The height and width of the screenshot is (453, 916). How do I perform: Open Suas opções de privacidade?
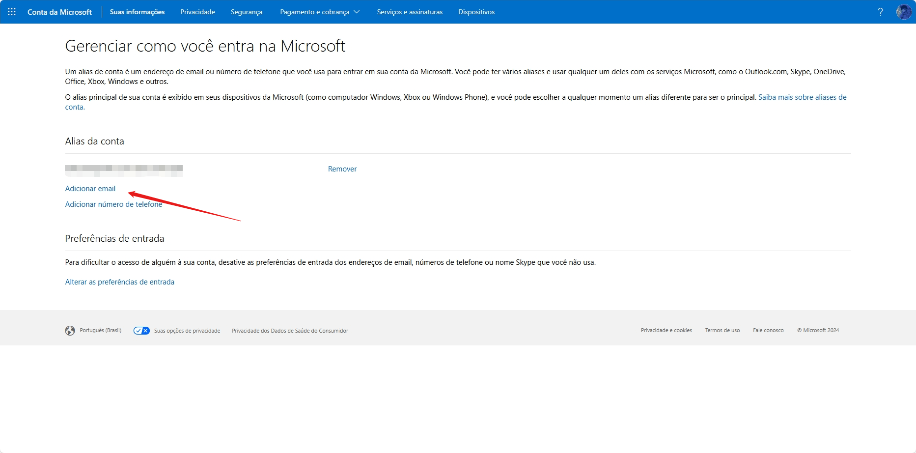187,331
